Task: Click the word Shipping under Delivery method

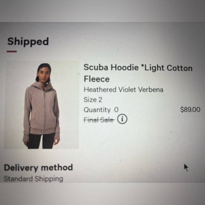Action: click(49, 179)
